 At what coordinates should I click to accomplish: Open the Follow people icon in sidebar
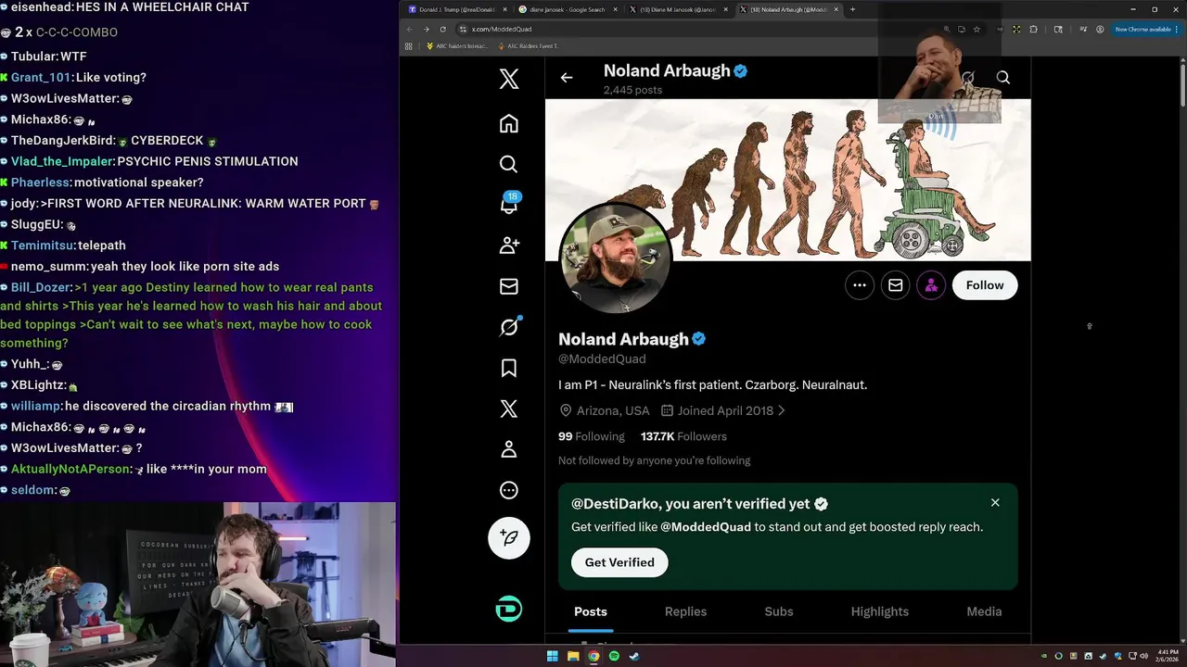click(x=509, y=245)
